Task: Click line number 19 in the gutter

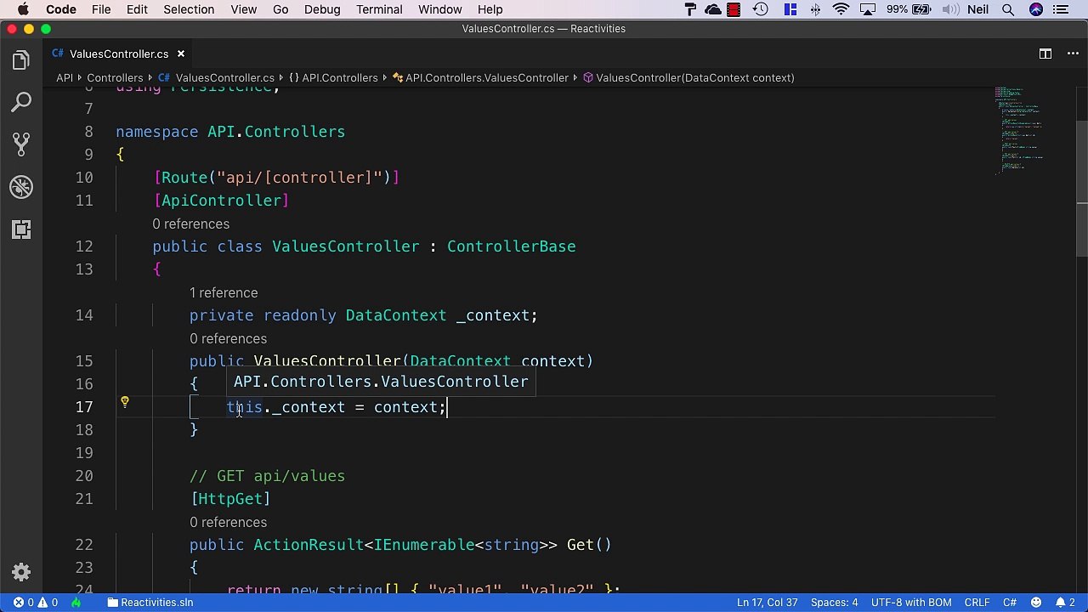Action: pos(84,453)
